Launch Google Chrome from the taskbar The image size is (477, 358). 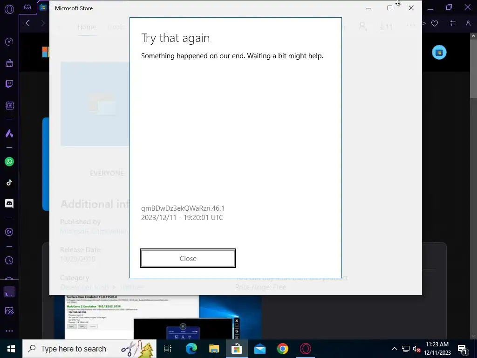[x=283, y=349]
